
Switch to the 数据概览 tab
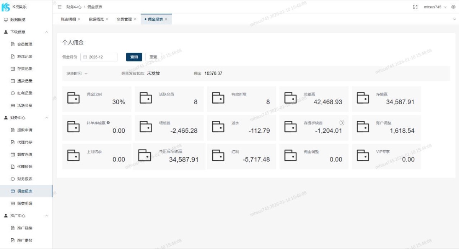pos(96,19)
